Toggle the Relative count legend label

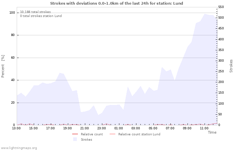coord(92,134)
